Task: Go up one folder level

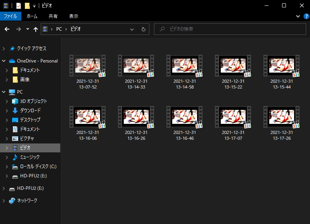Action: (x=36, y=29)
